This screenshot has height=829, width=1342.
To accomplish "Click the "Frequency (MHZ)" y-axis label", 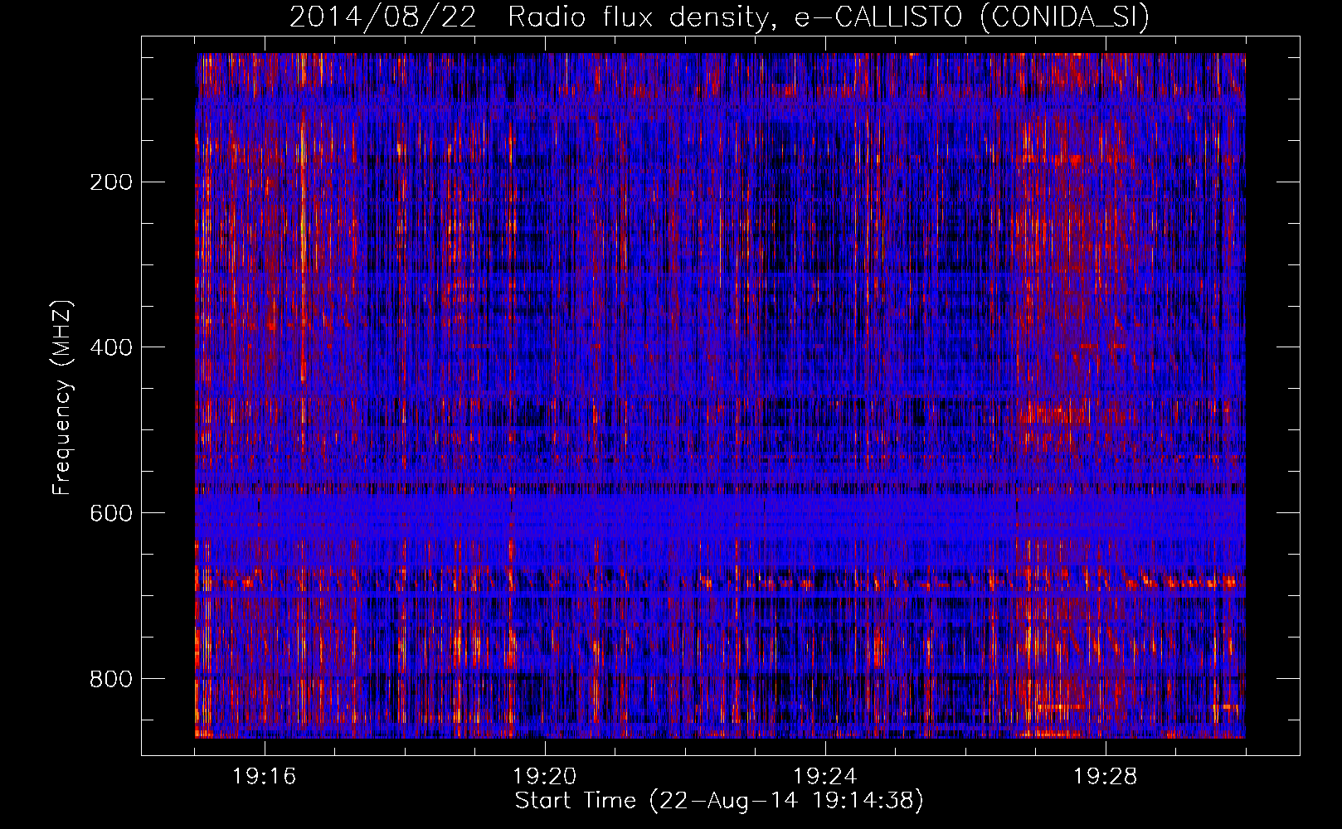I will [x=62, y=398].
